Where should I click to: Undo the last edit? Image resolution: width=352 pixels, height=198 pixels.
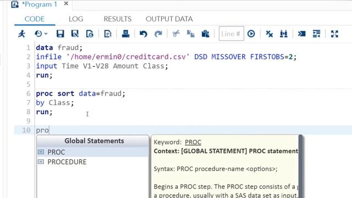(x=143, y=34)
